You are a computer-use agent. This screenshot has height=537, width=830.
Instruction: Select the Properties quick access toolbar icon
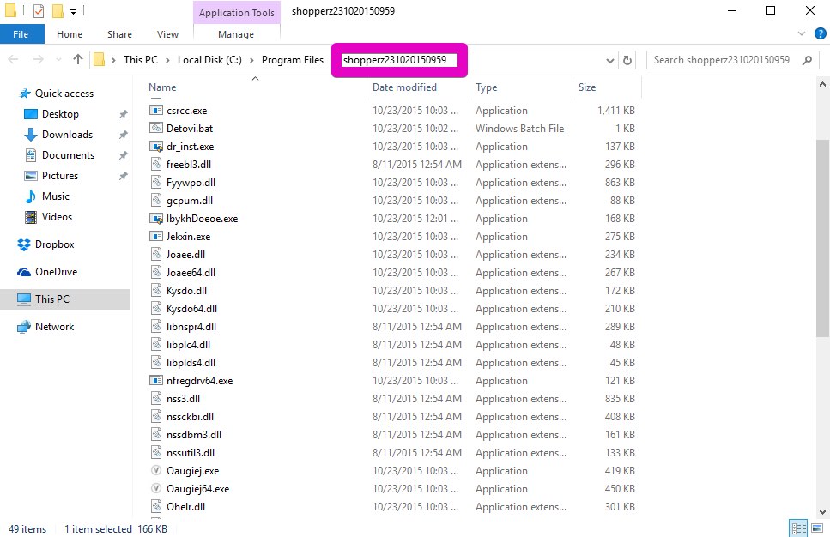[x=38, y=11]
